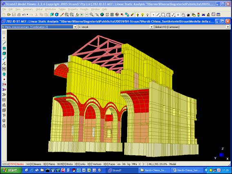The image size is (232, 174).
Task: Toggle the small circle icon in top toolbar
Action: coord(178,15)
